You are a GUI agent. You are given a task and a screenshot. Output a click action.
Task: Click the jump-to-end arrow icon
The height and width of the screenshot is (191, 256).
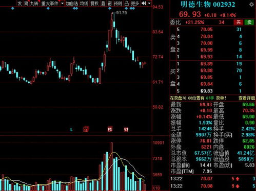(x=144, y=3)
